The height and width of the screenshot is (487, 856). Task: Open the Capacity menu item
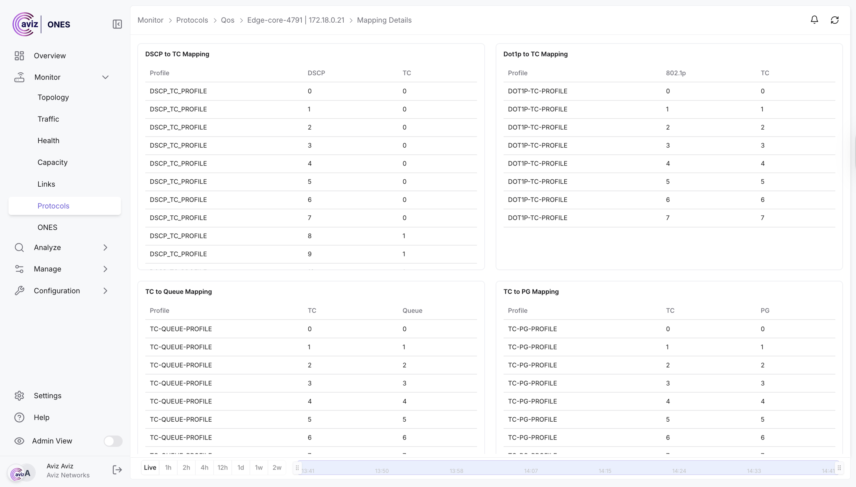tap(52, 163)
